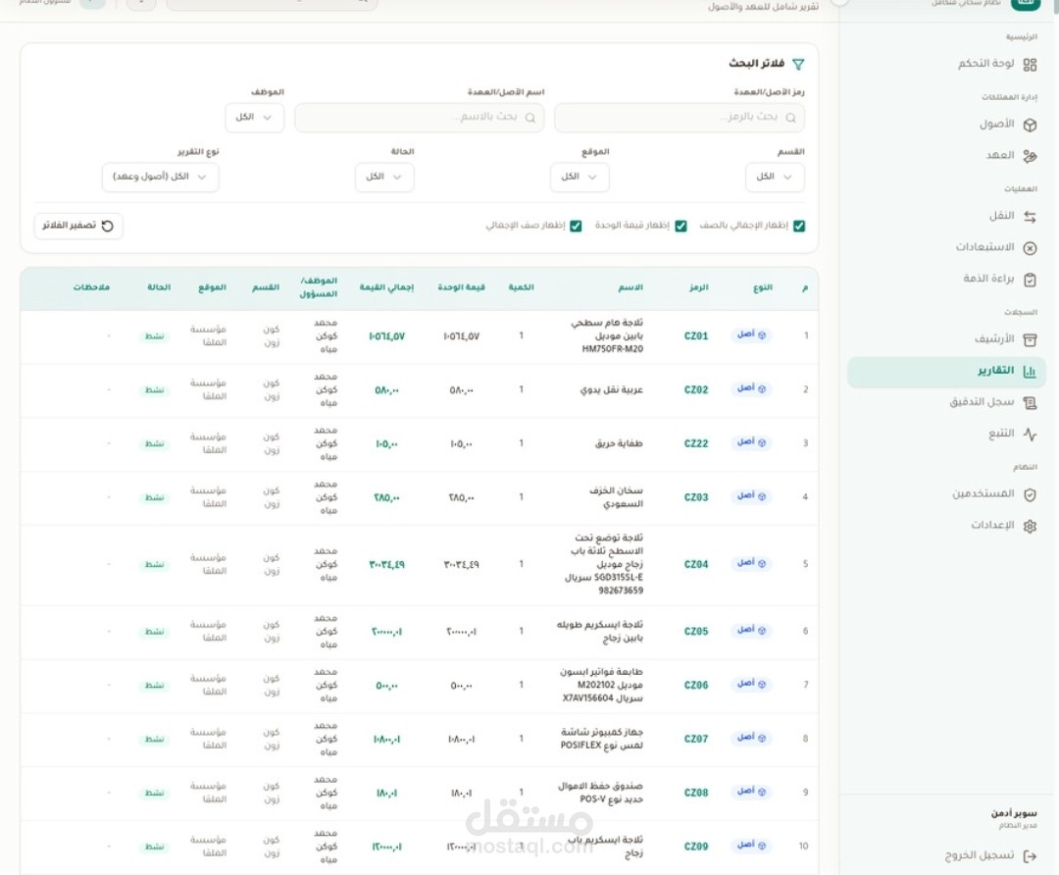Click the الأرشيف archive box icon

click(1030, 339)
